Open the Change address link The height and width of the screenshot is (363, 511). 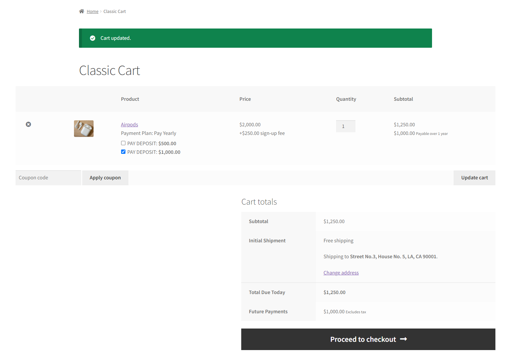pyautogui.click(x=341, y=273)
